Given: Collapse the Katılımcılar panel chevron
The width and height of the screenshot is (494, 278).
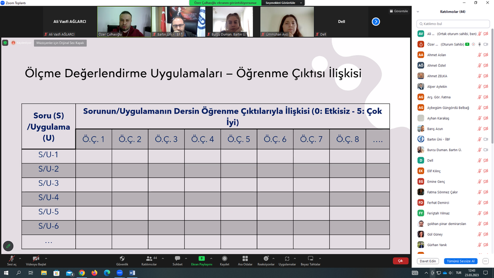Looking at the screenshot, I should pyautogui.click(x=418, y=12).
